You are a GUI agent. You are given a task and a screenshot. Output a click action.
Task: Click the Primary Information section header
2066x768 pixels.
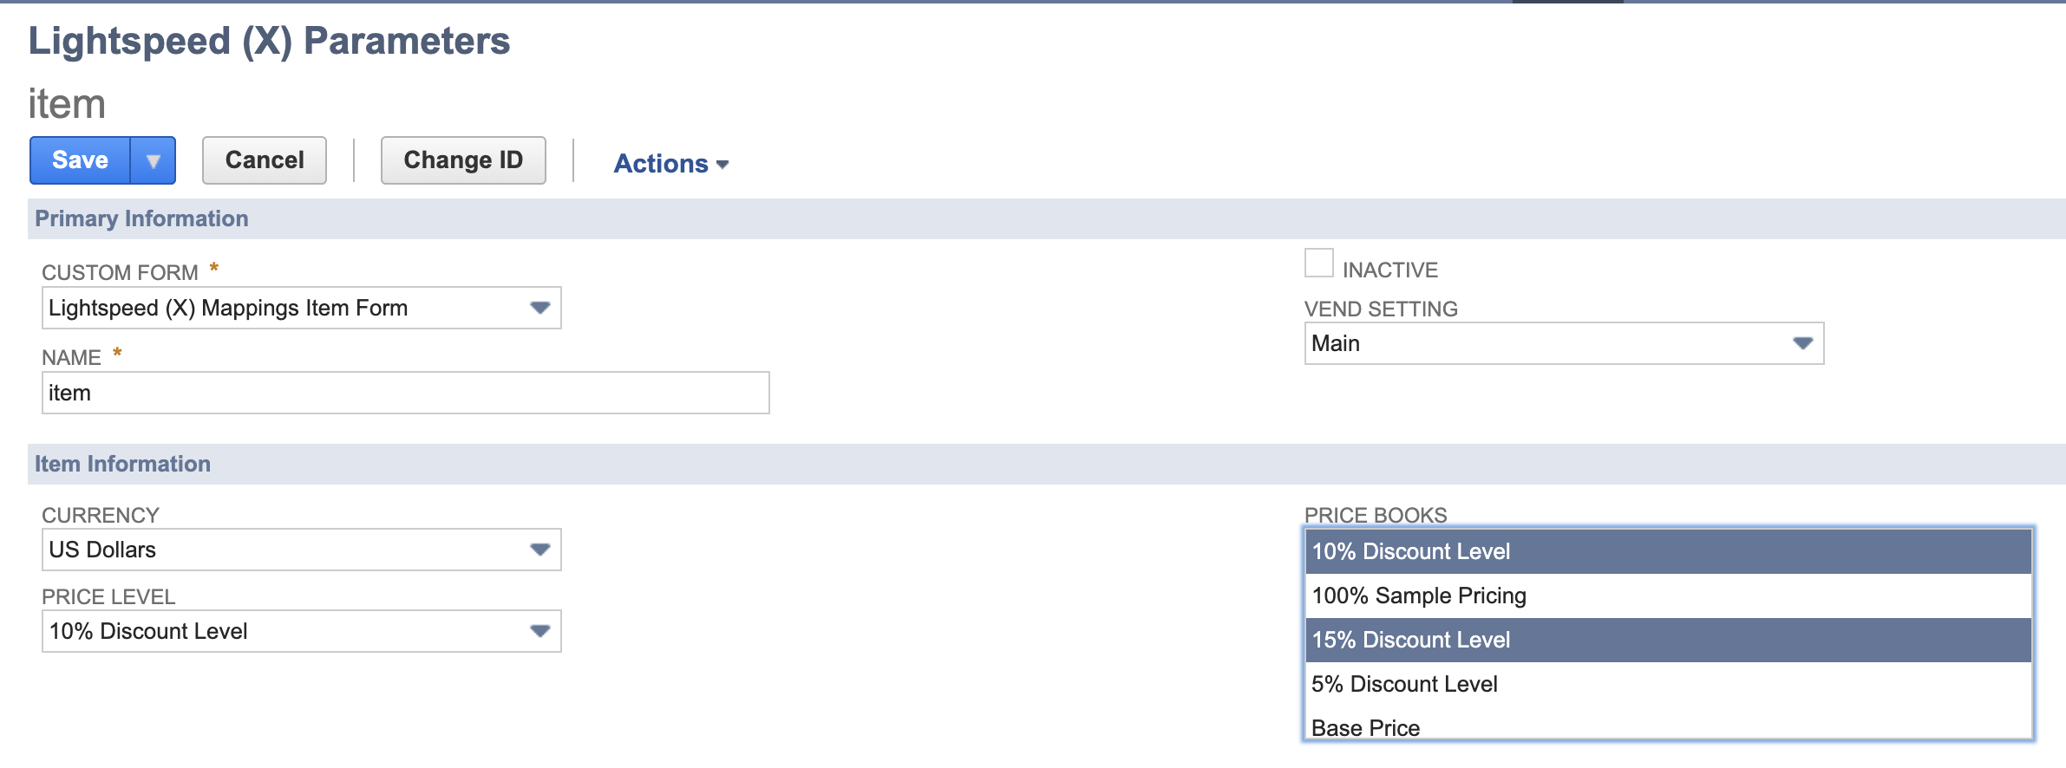coord(141,218)
